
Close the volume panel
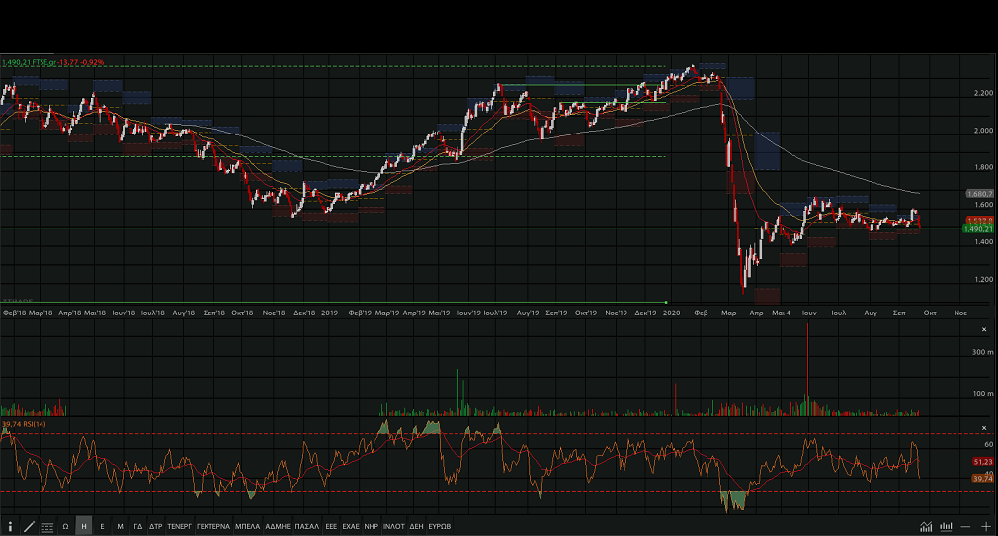point(983,329)
